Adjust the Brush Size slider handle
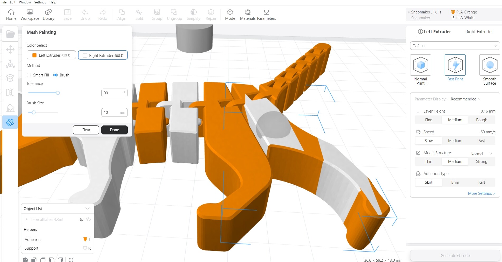Viewport: 502px width, 262px height. point(34,112)
